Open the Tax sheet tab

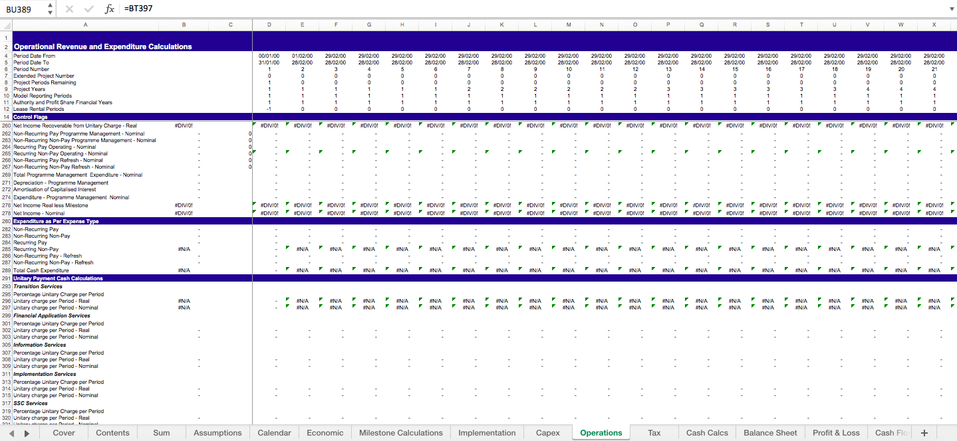pos(654,432)
